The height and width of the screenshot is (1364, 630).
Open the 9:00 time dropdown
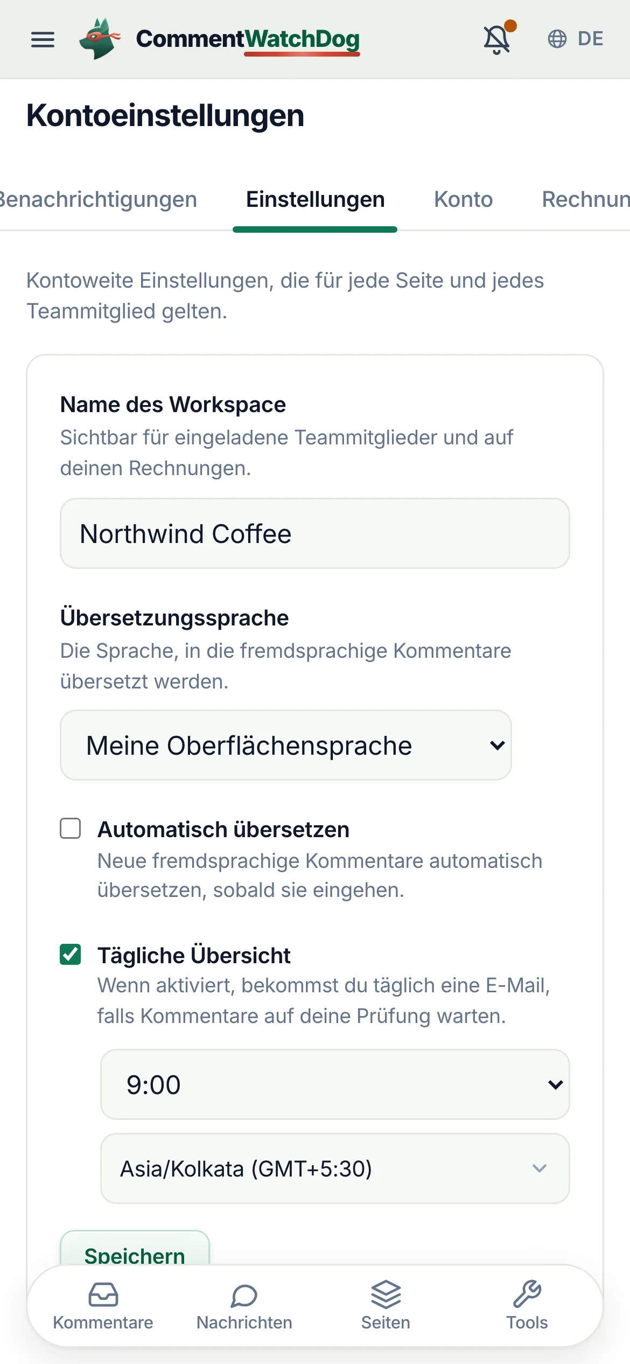pos(335,1084)
